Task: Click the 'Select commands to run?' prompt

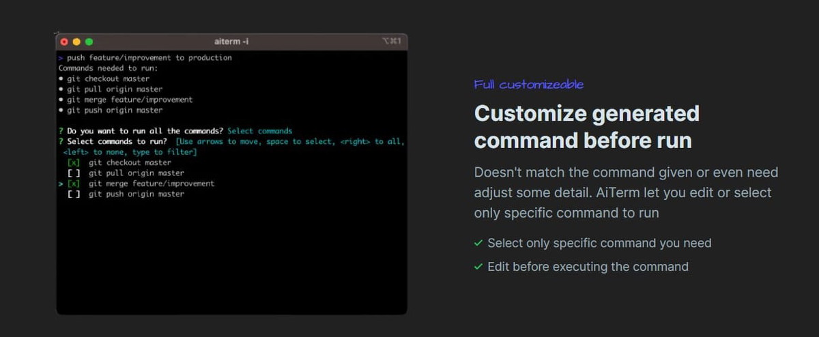Action: point(117,141)
